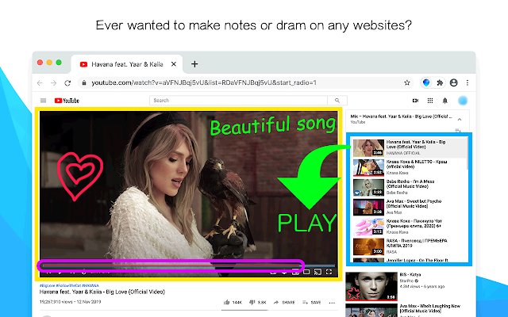This screenshot has height=317, width=508.
Task: Enter fullscreen on the video player
Action: coord(329,272)
